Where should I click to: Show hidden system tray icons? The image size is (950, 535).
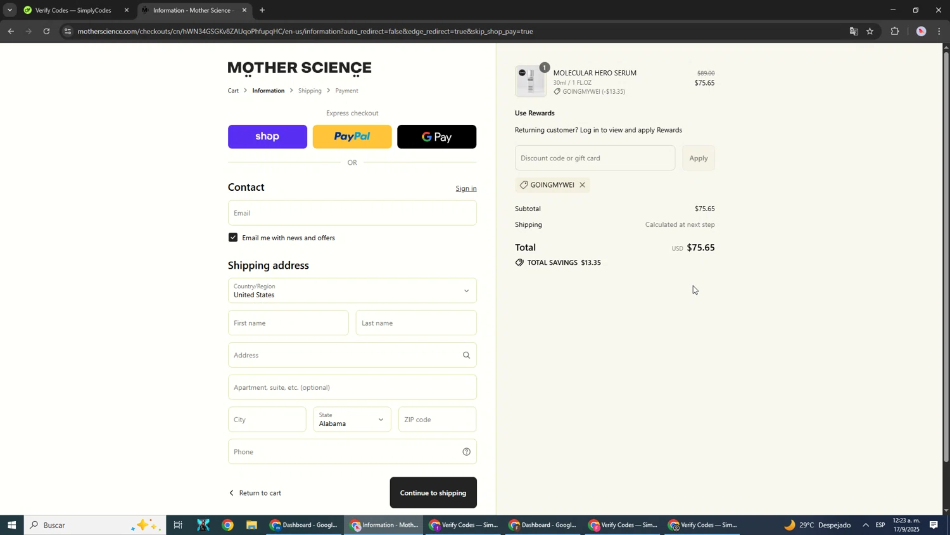(865, 525)
